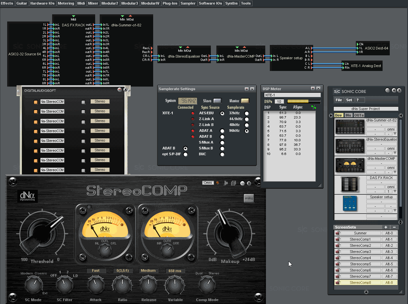Open StereoCOMP preset list icon
The width and height of the screenshot is (408, 304).
click(x=233, y=183)
